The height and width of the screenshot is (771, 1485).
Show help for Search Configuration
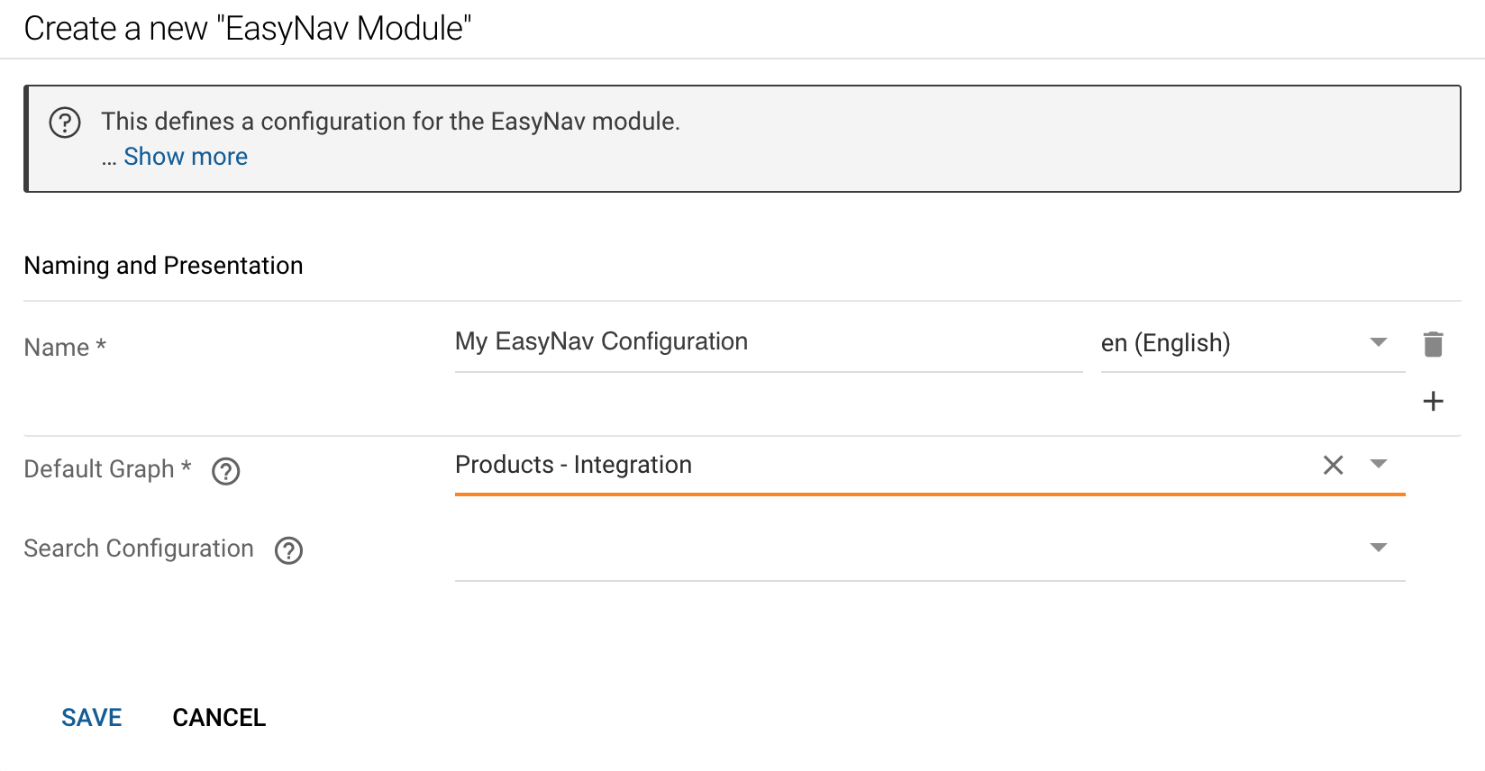[288, 550]
